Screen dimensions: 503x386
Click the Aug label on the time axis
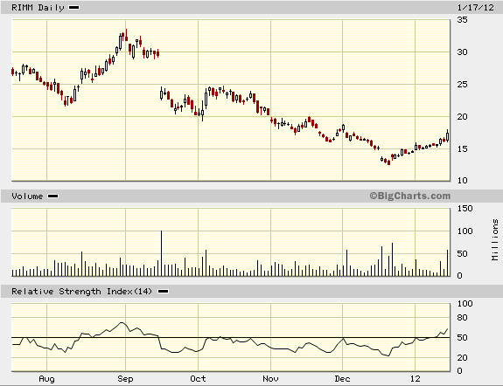(x=47, y=379)
